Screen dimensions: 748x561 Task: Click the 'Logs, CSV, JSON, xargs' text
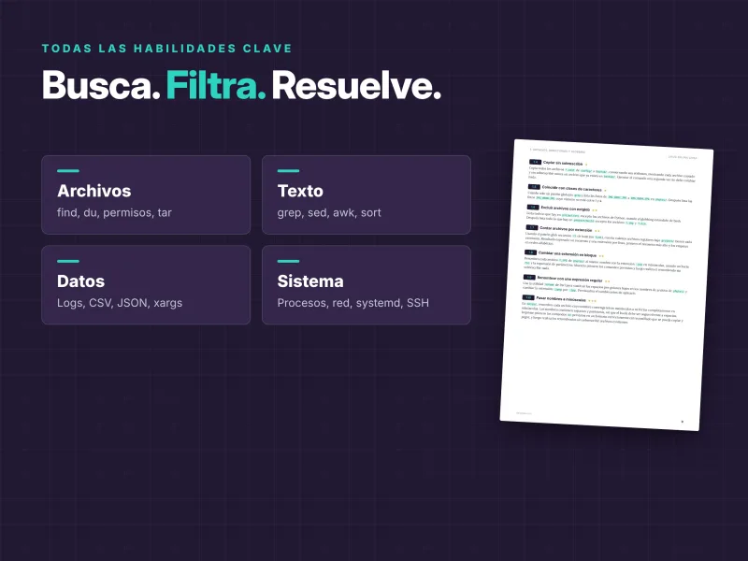[x=120, y=303]
